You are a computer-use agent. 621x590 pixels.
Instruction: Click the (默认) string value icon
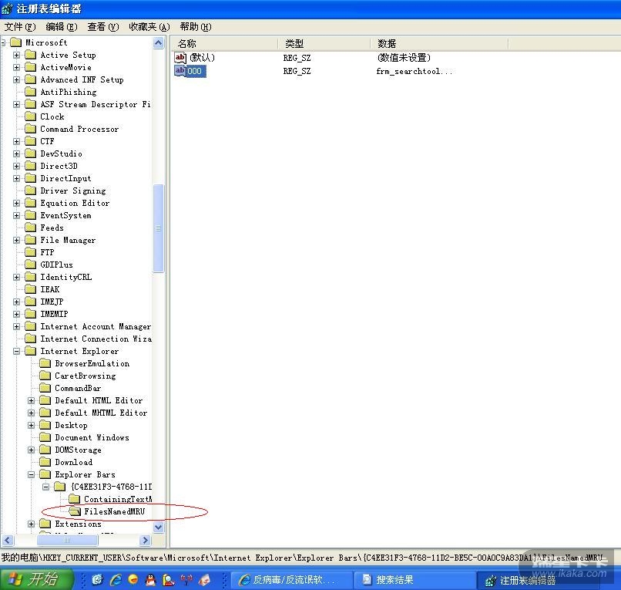tap(180, 58)
